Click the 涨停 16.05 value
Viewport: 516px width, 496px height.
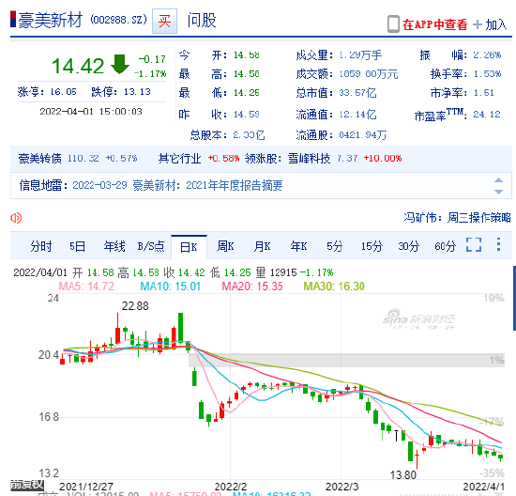(63, 91)
